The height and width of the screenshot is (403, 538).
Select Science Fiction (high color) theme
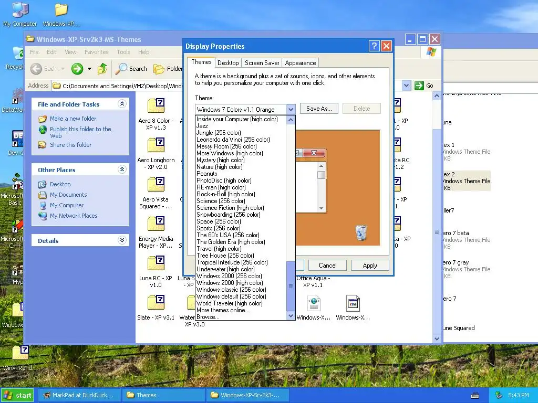click(x=241, y=208)
